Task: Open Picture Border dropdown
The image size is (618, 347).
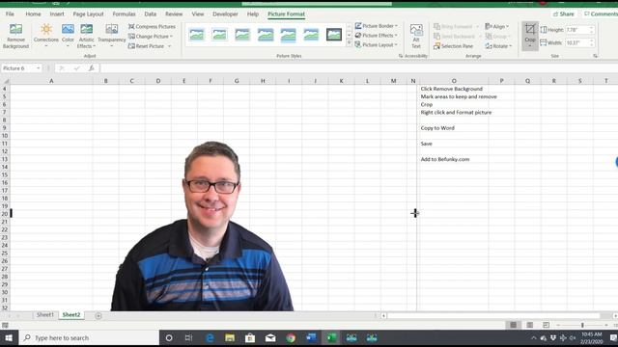Action: point(377,26)
